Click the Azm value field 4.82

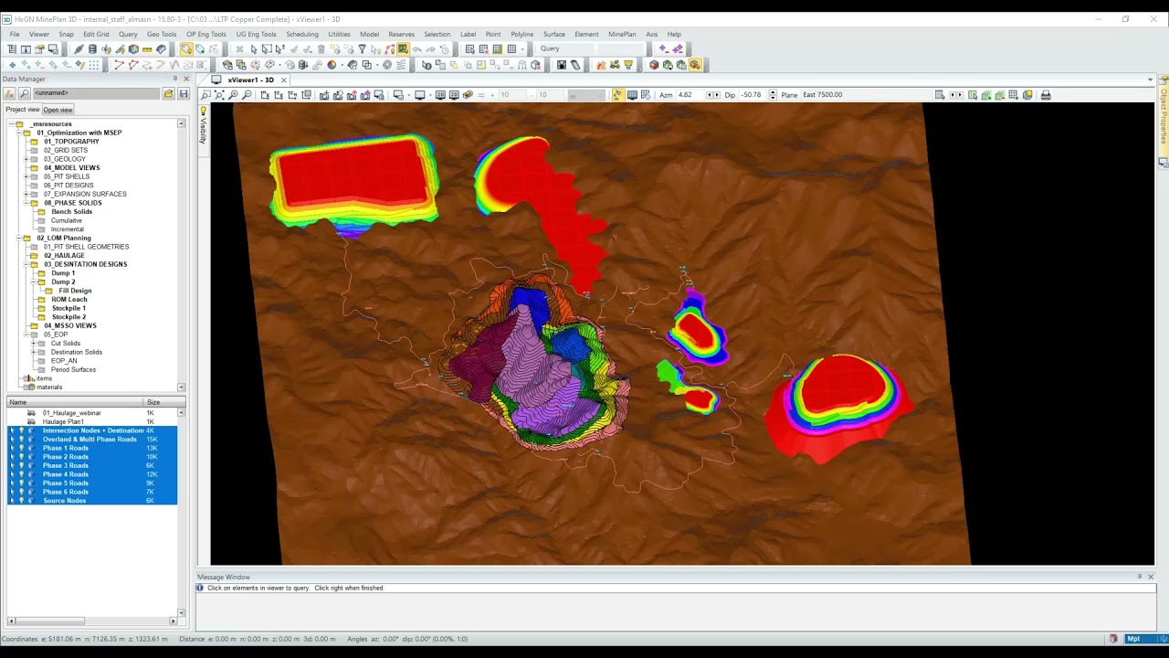[x=690, y=95]
